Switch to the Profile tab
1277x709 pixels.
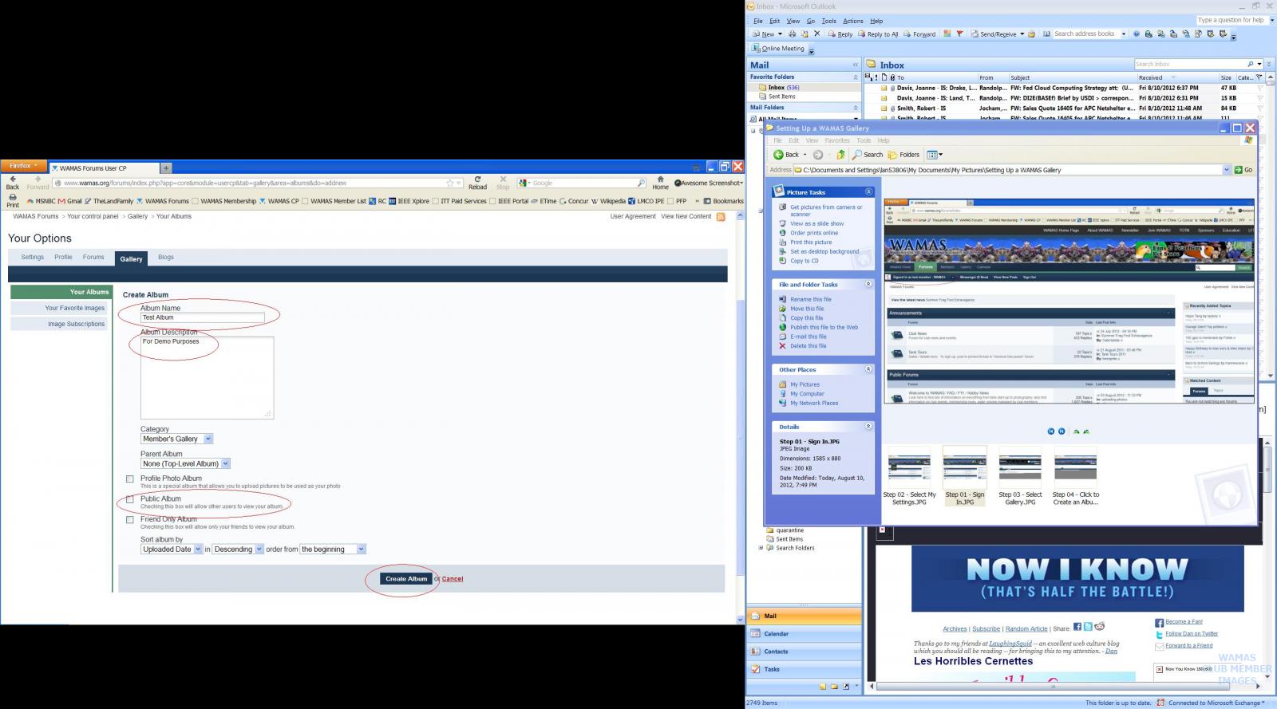63,258
